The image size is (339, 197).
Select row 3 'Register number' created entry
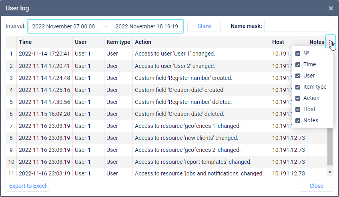tap(184, 78)
